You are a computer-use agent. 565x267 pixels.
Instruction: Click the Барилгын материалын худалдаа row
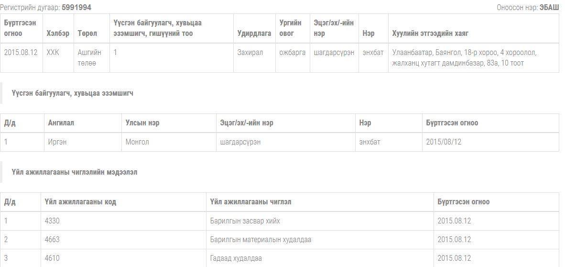pyautogui.click(x=261, y=240)
